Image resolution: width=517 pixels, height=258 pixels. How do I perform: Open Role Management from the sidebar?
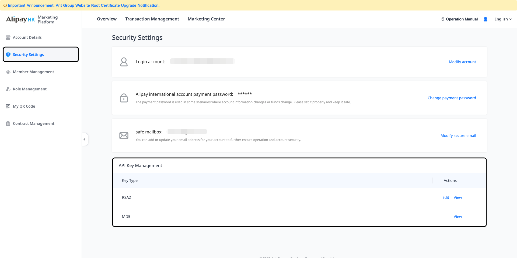click(41, 89)
